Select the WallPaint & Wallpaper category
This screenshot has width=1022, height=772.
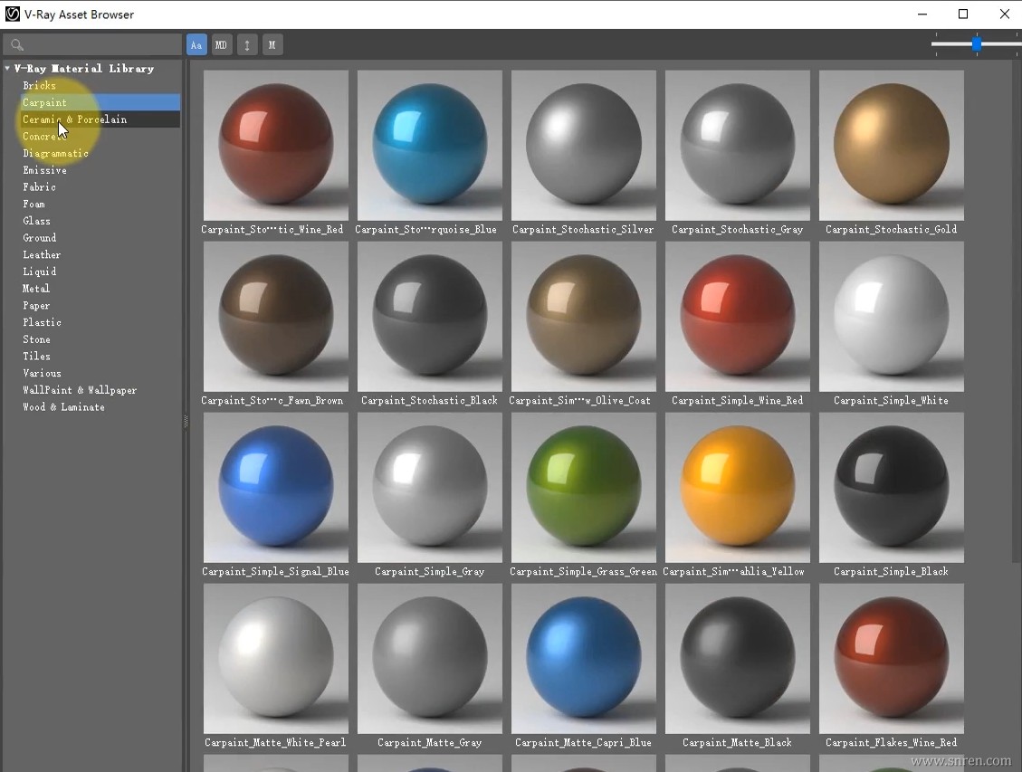click(x=80, y=390)
